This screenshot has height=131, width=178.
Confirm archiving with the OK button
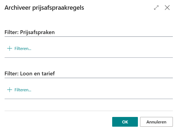125,122
